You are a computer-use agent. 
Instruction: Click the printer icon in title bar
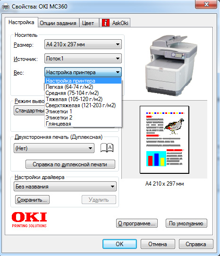6,7
